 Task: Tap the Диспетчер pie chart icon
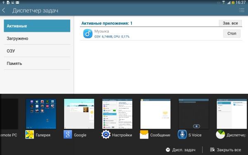coord(220,135)
